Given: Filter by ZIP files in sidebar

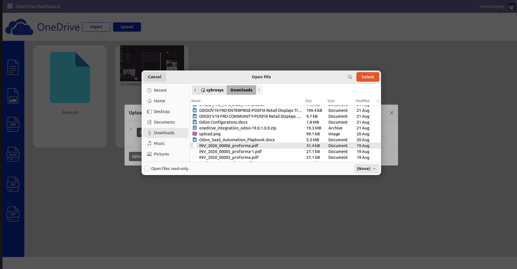Looking at the screenshot, I should (13, 184).
